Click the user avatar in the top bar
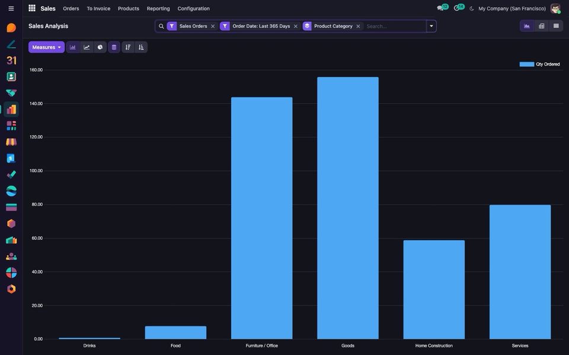Viewport: 569px width, 355px height. [555, 8]
